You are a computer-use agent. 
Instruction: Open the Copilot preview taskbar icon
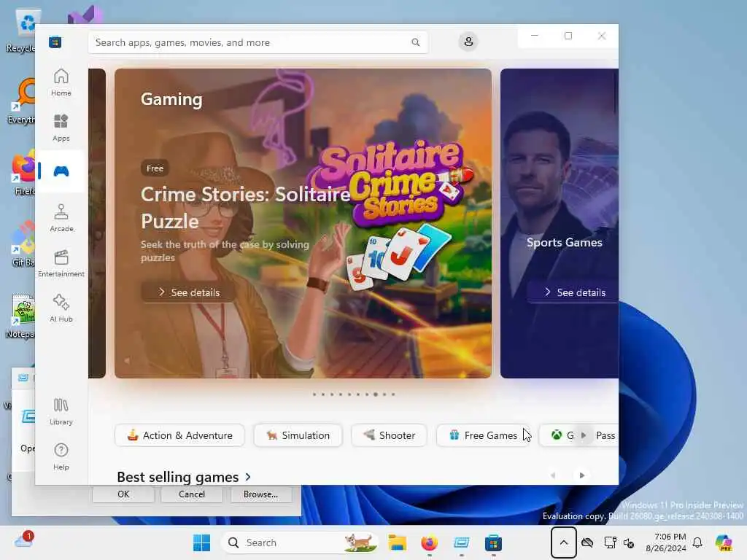pos(723,542)
